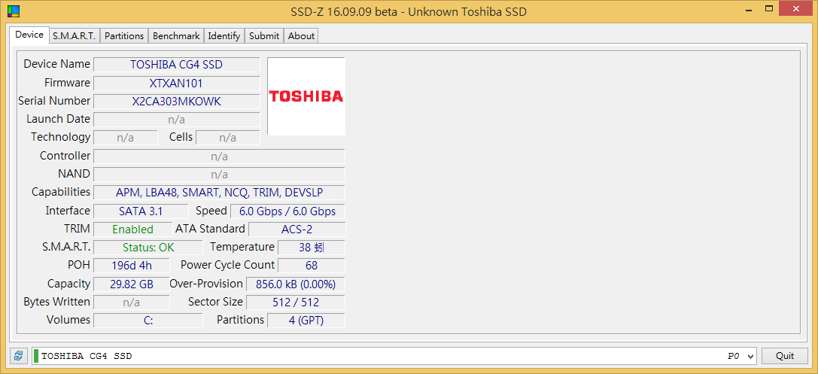Click the Quit button
The image size is (818, 374).
pos(785,356)
